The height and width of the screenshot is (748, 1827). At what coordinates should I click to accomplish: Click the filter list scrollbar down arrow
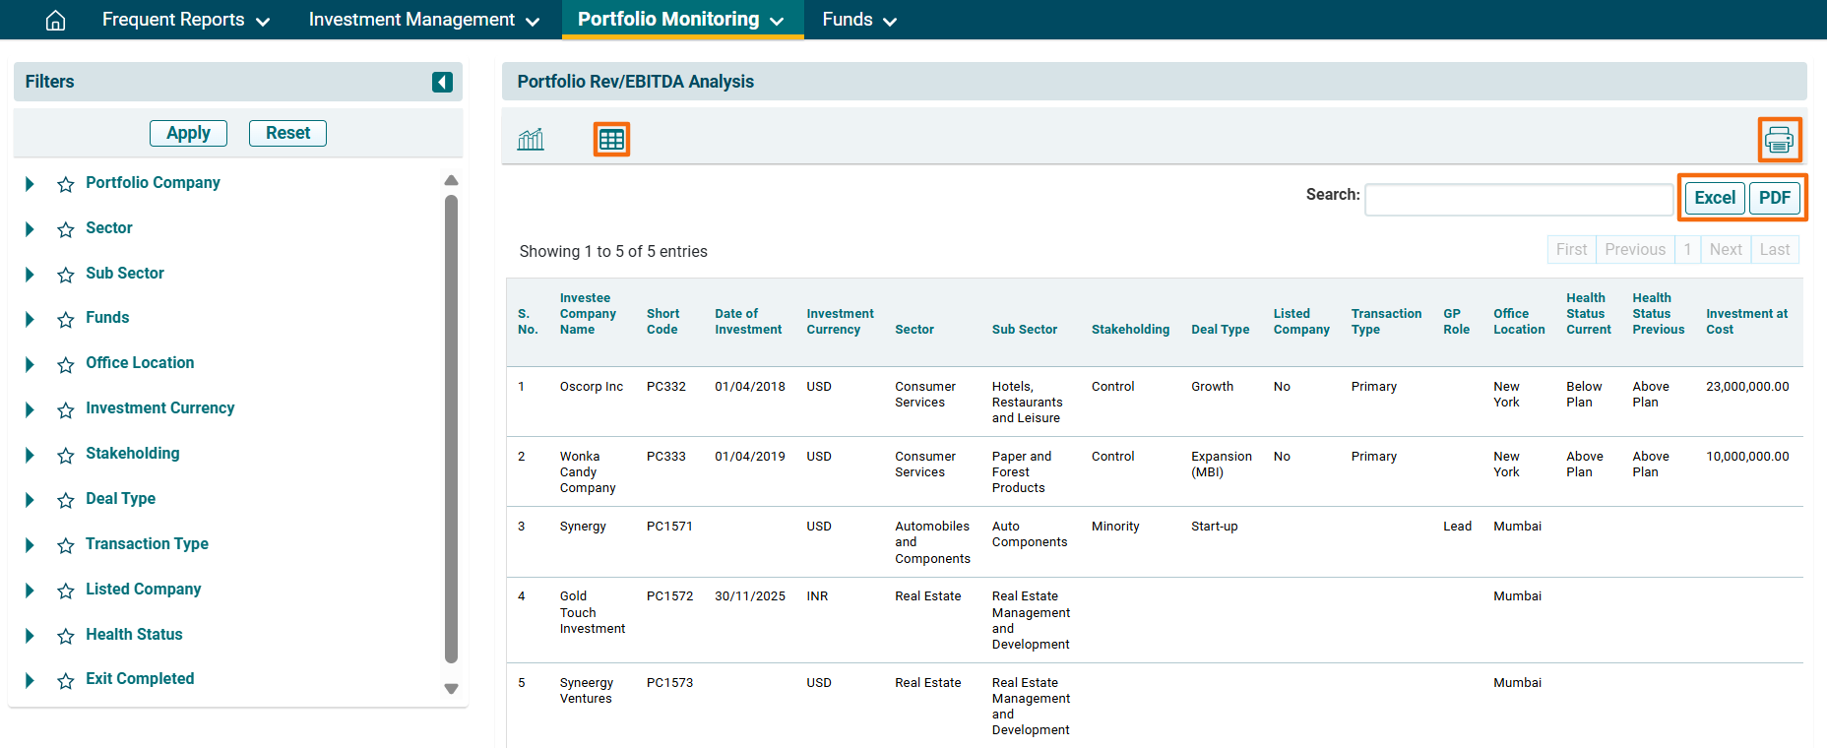[x=451, y=689]
